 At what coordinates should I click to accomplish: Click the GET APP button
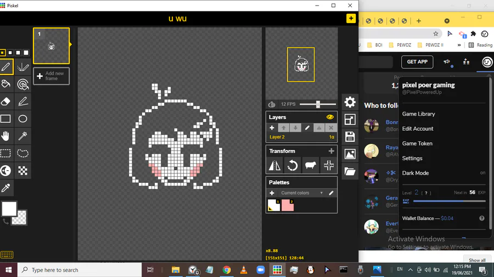(x=417, y=62)
